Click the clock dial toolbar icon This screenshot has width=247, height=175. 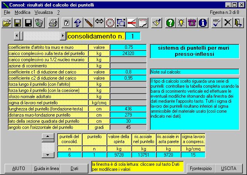click(x=110, y=23)
